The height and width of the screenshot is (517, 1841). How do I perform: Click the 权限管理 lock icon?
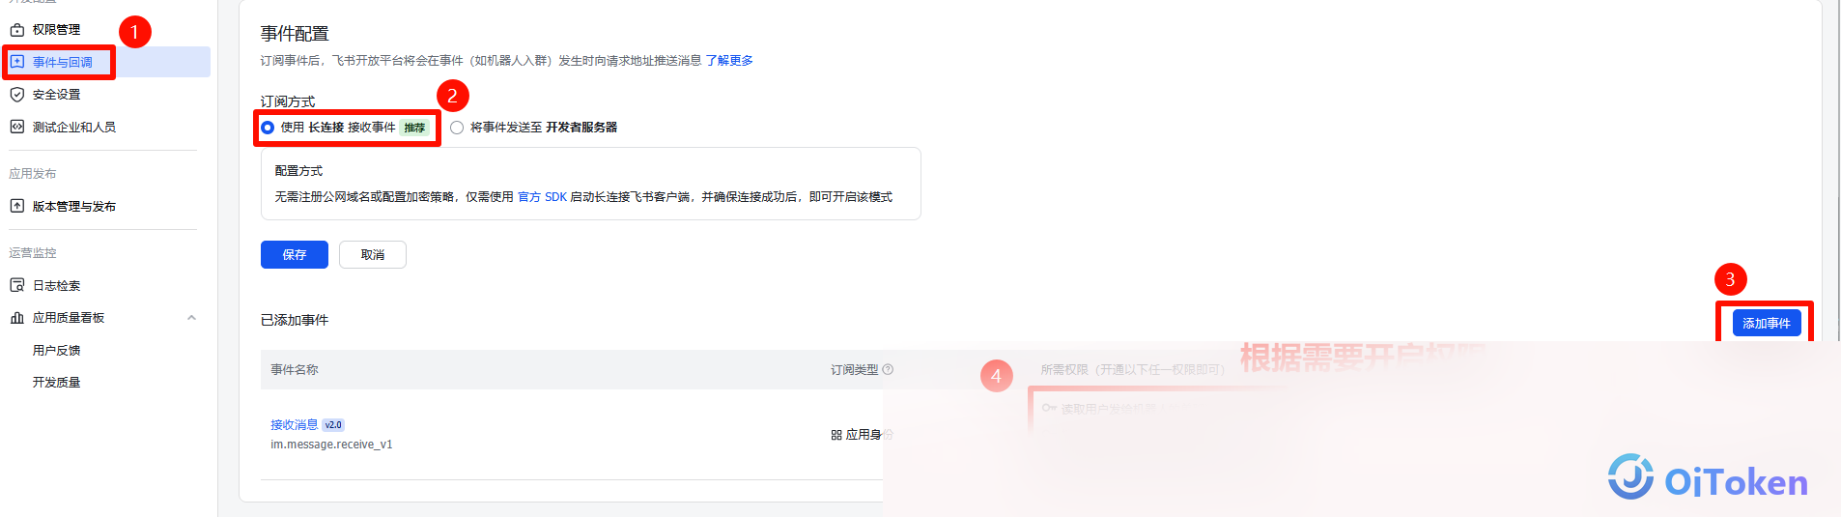16,30
